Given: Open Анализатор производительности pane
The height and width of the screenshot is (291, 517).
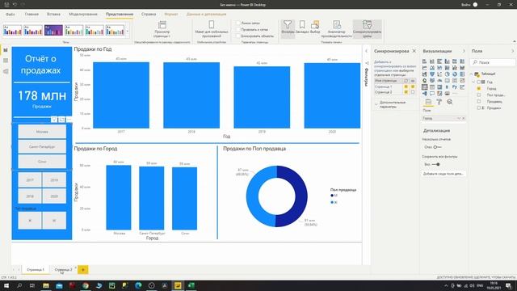Looking at the screenshot, I should coord(337,29).
